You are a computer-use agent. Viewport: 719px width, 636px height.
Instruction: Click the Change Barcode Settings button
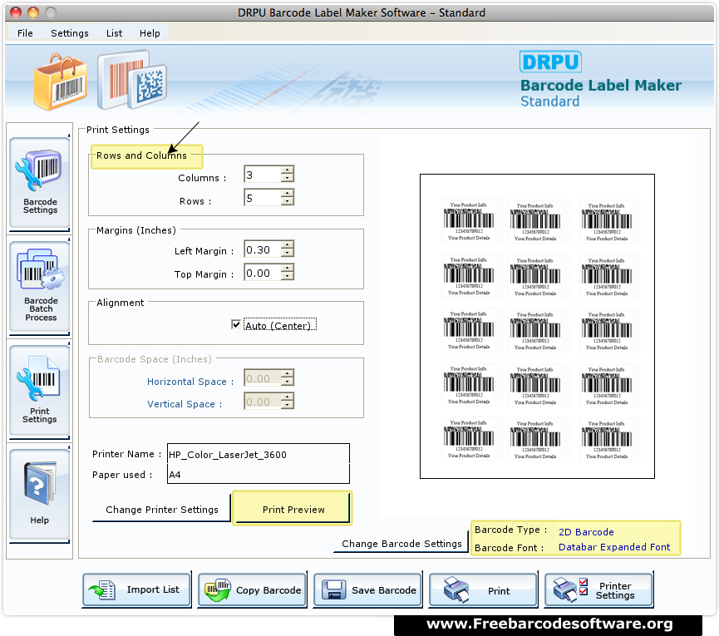point(401,544)
